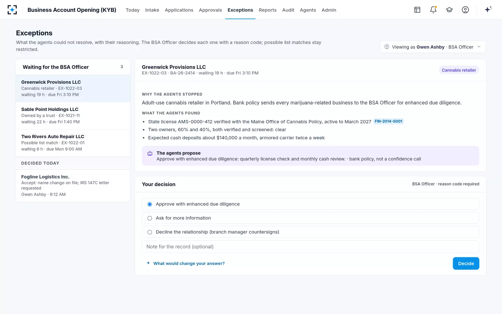502x314 pixels.
Task: Open the AI sparkle assistant icon
Action: point(488,9)
